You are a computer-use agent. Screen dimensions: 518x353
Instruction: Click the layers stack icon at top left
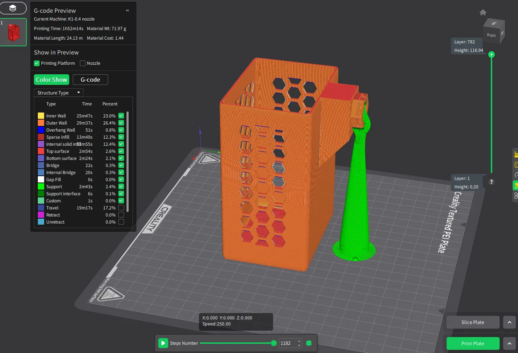point(13,8)
